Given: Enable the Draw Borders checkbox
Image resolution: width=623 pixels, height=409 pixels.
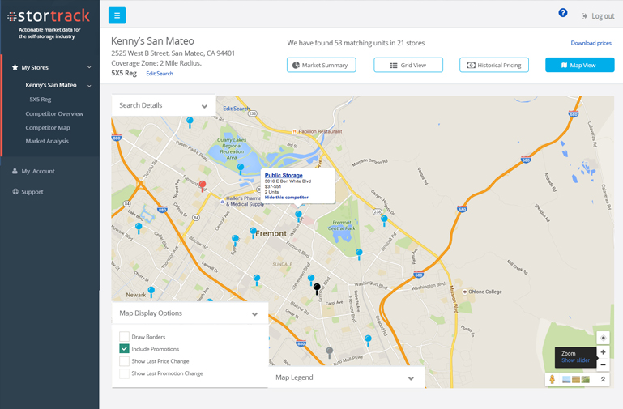Looking at the screenshot, I should 124,336.
